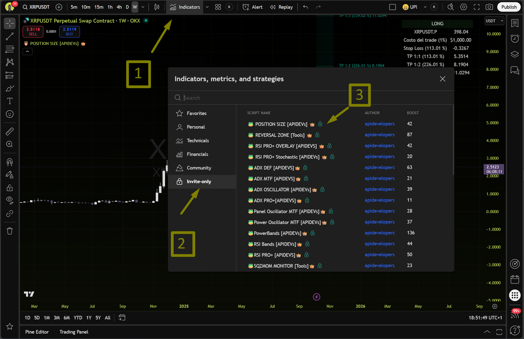Select the ruler measure tool

(x=10, y=132)
